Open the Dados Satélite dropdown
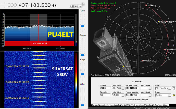Screen dimensions: 176x109 pyautogui.click(x=170, y=95)
